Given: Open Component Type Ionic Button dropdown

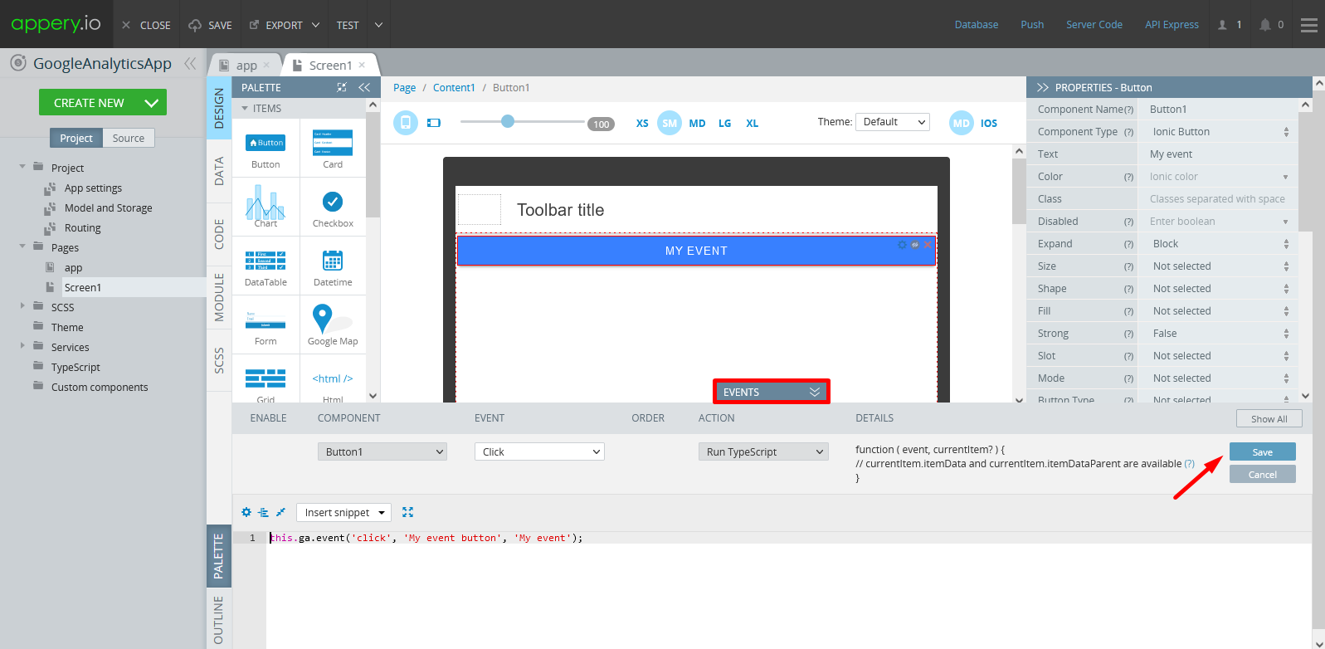Looking at the screenshot, I should click(1219, 131).
